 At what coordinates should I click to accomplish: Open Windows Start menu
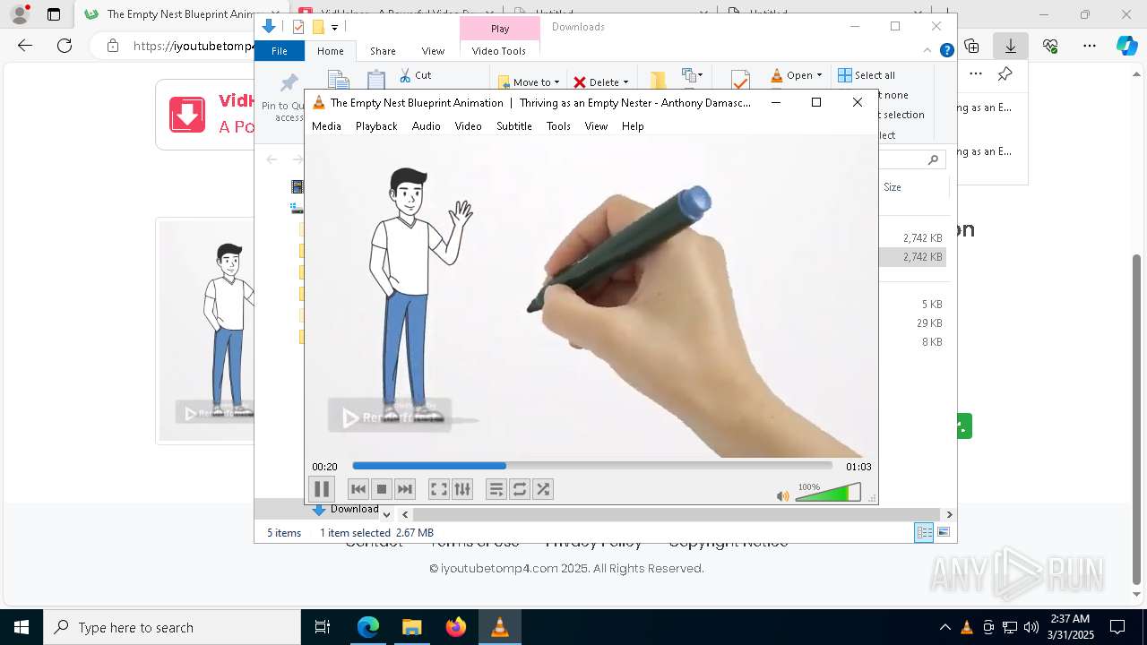coord(22,627)
